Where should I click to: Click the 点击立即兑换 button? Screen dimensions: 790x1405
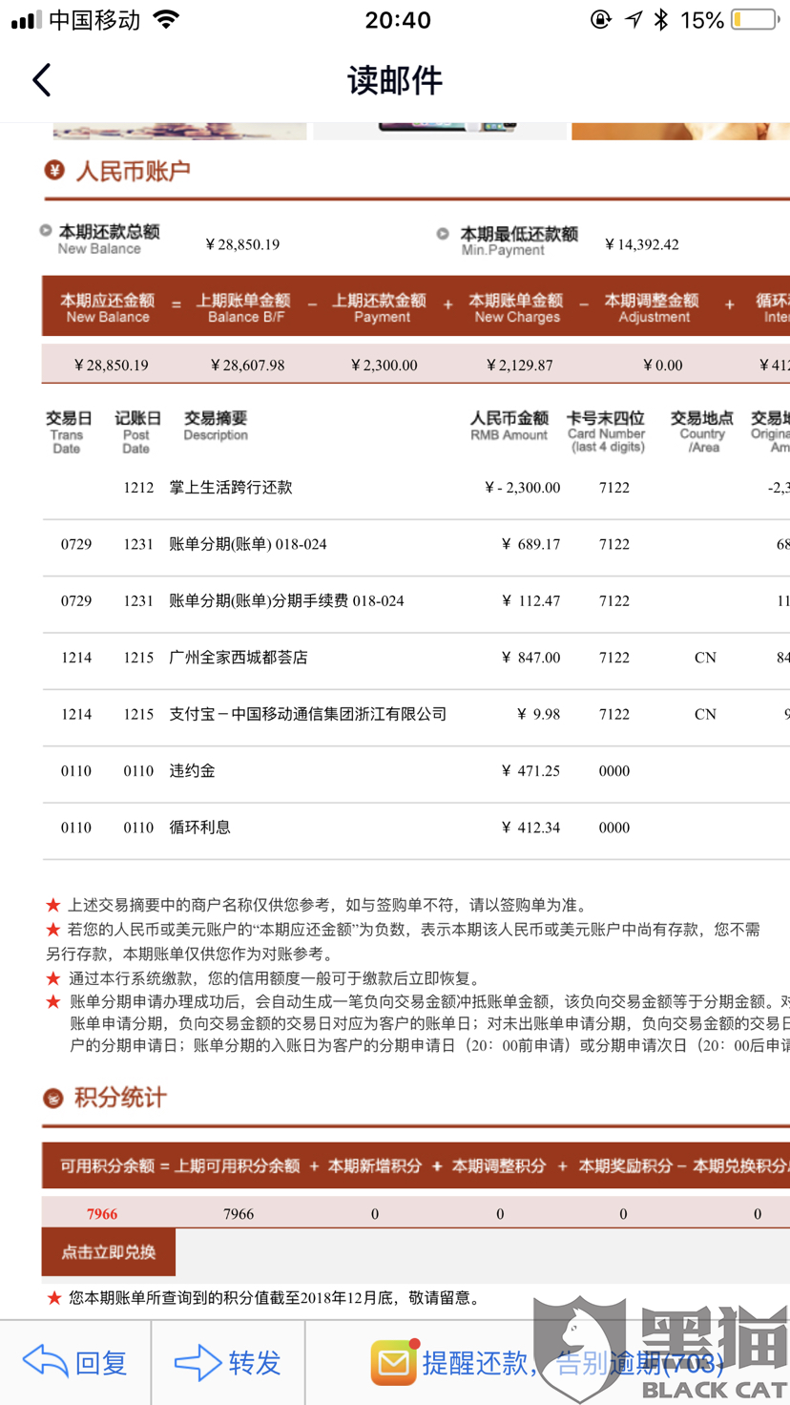pyautogui.click(x=109, y=1252)
